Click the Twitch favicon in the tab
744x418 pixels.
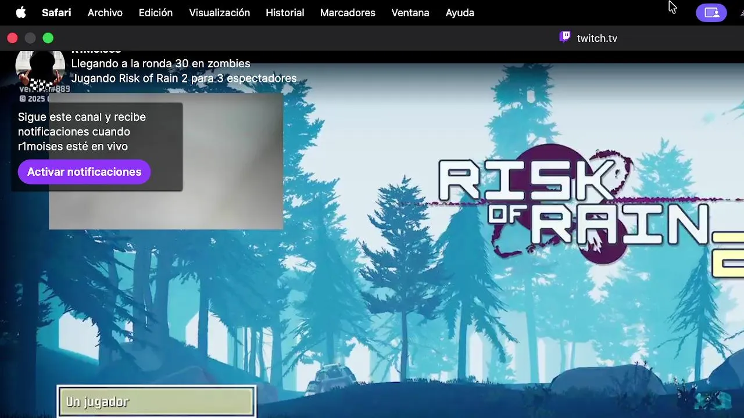point(564,37)
